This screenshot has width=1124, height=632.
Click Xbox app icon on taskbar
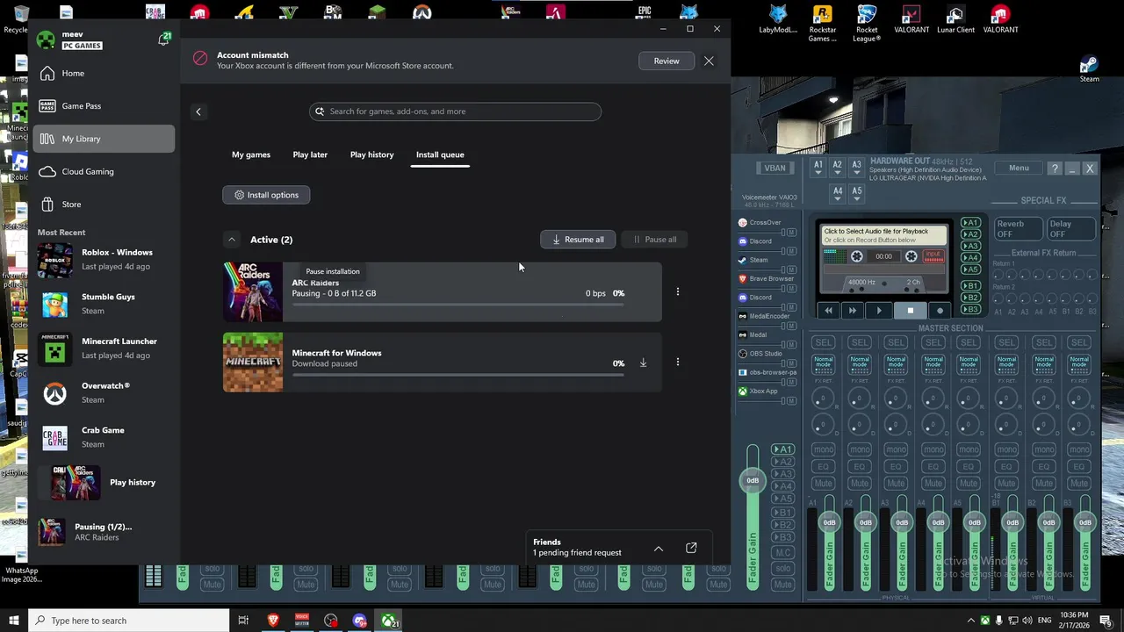click(388, 621)
